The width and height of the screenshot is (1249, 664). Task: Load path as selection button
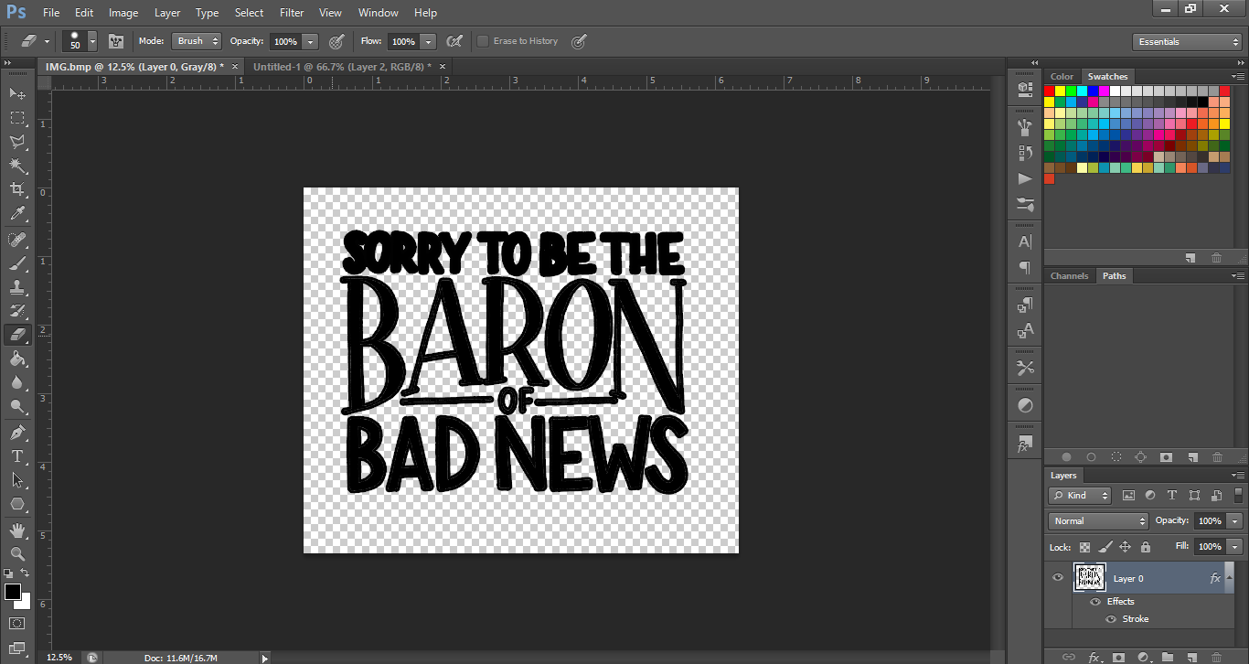pos(1116,456)
